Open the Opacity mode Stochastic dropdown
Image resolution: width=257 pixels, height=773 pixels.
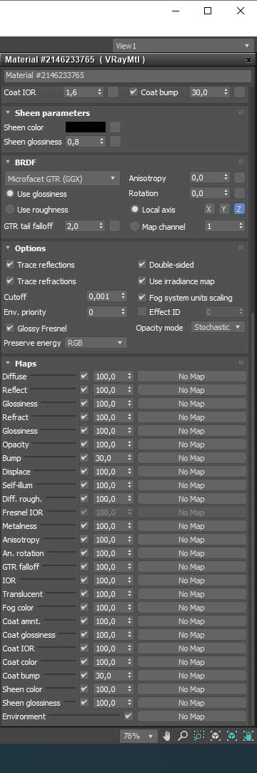click(x=218, y=327)
